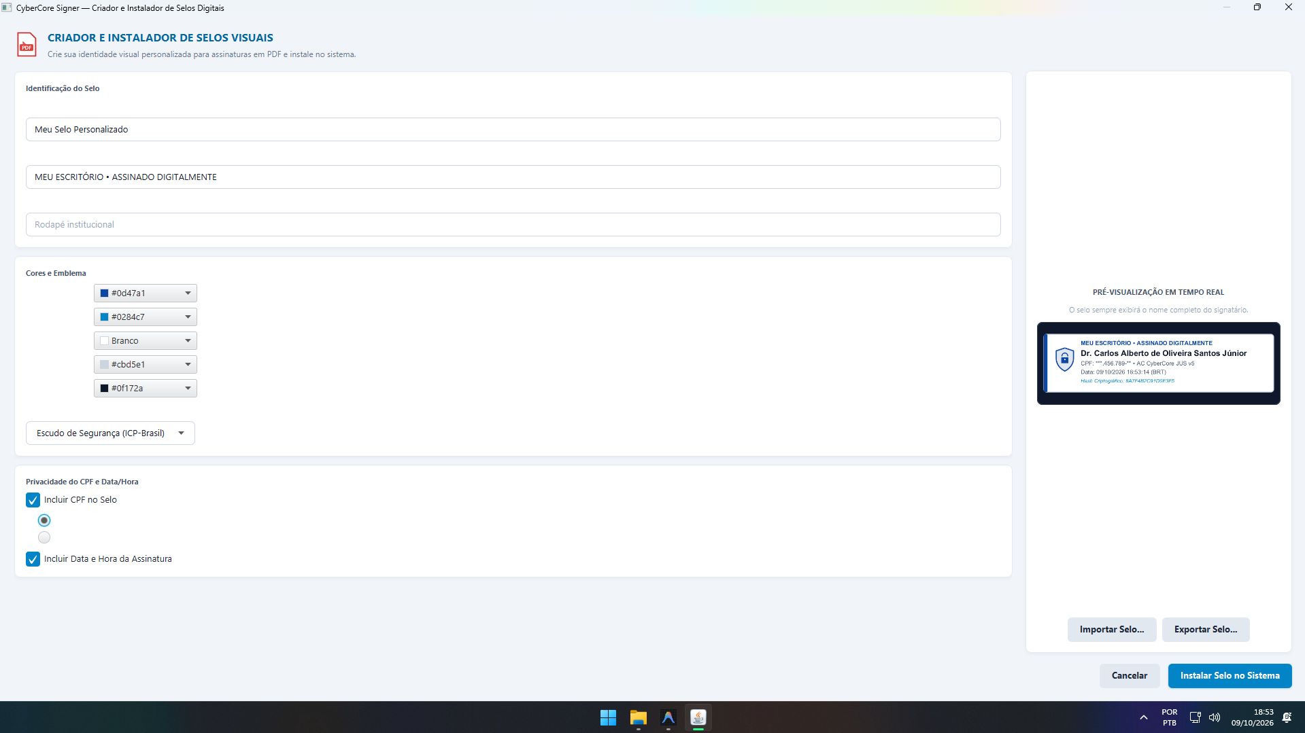Open the #0284c7 color dropdown
Screen dimensions: 1305x733
click(x=146, y=317)
